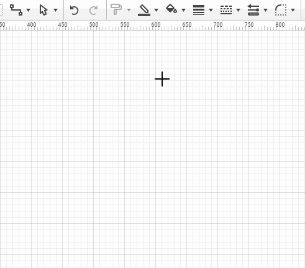Select the Pointer selection tool
Image resolution: width=305 pixels, height=268 pixels.
coord(43,10)
